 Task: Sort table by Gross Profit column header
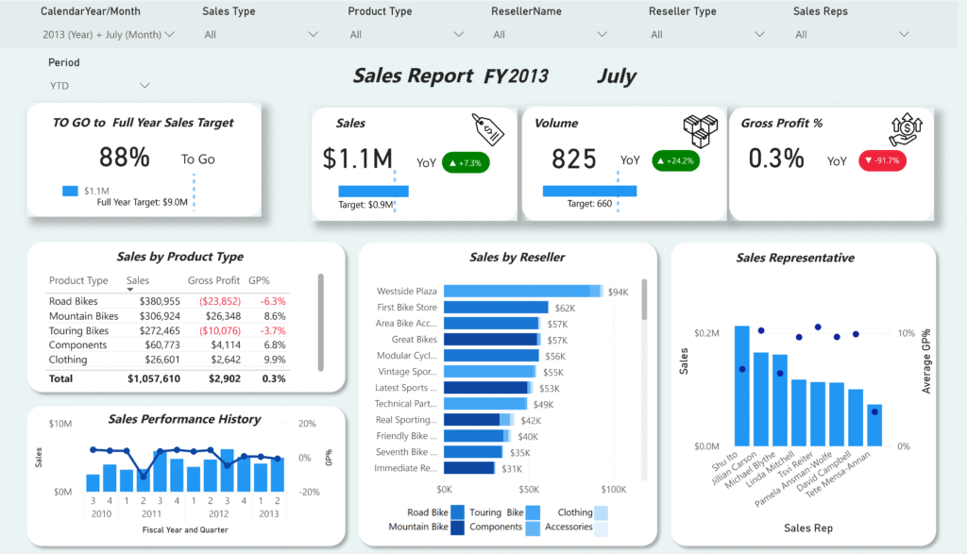(x=213, y=280)
